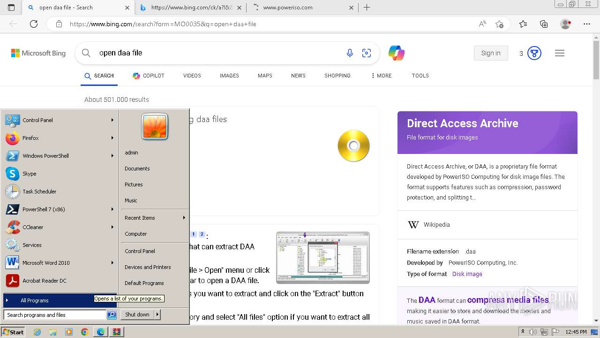Open browser Collections icon
This screenshot has width=600, height=338.
(544, 24)
